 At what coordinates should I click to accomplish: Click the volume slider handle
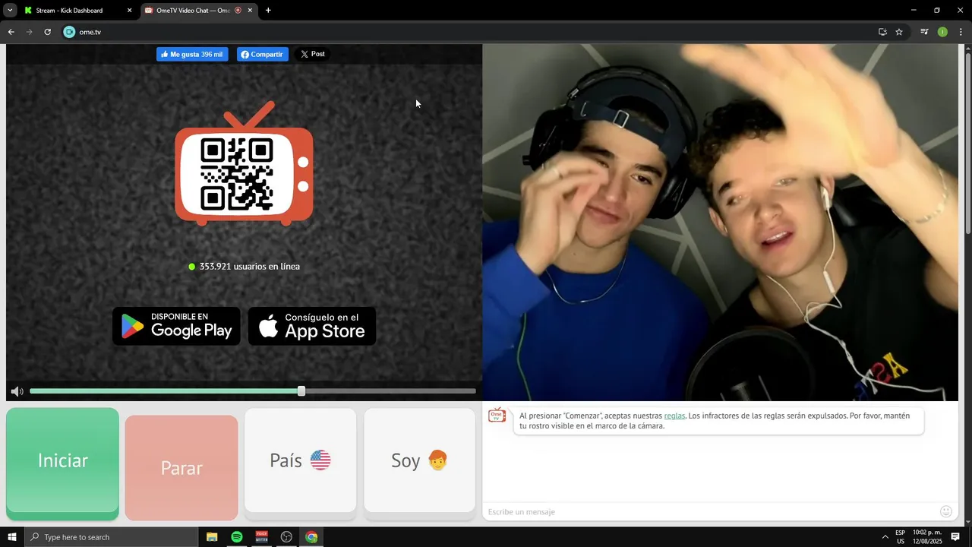pos(301,391)
